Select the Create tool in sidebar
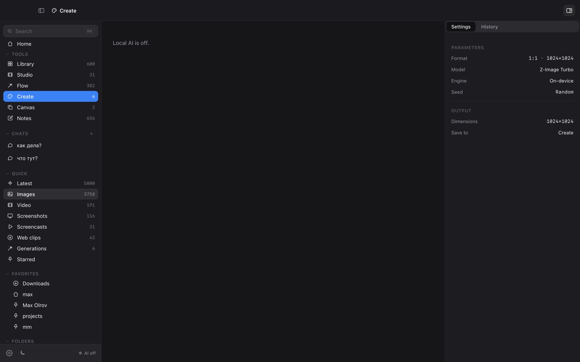This screenshot has width=580, height=362. click(x=51, y=96)
